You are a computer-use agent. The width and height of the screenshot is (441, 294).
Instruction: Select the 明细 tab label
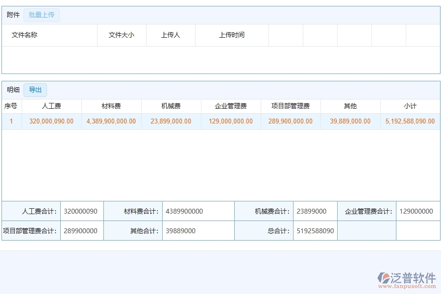pyautogui.click(x=14, y=90)
